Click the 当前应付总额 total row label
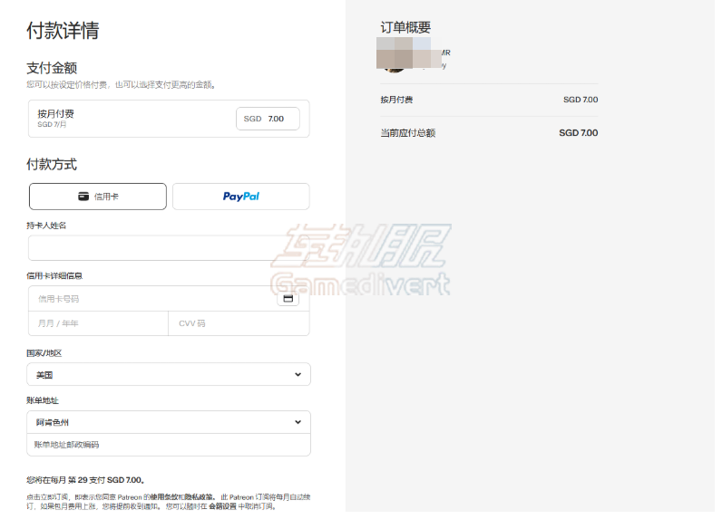The image size is (722, 519). pos(408,133)
